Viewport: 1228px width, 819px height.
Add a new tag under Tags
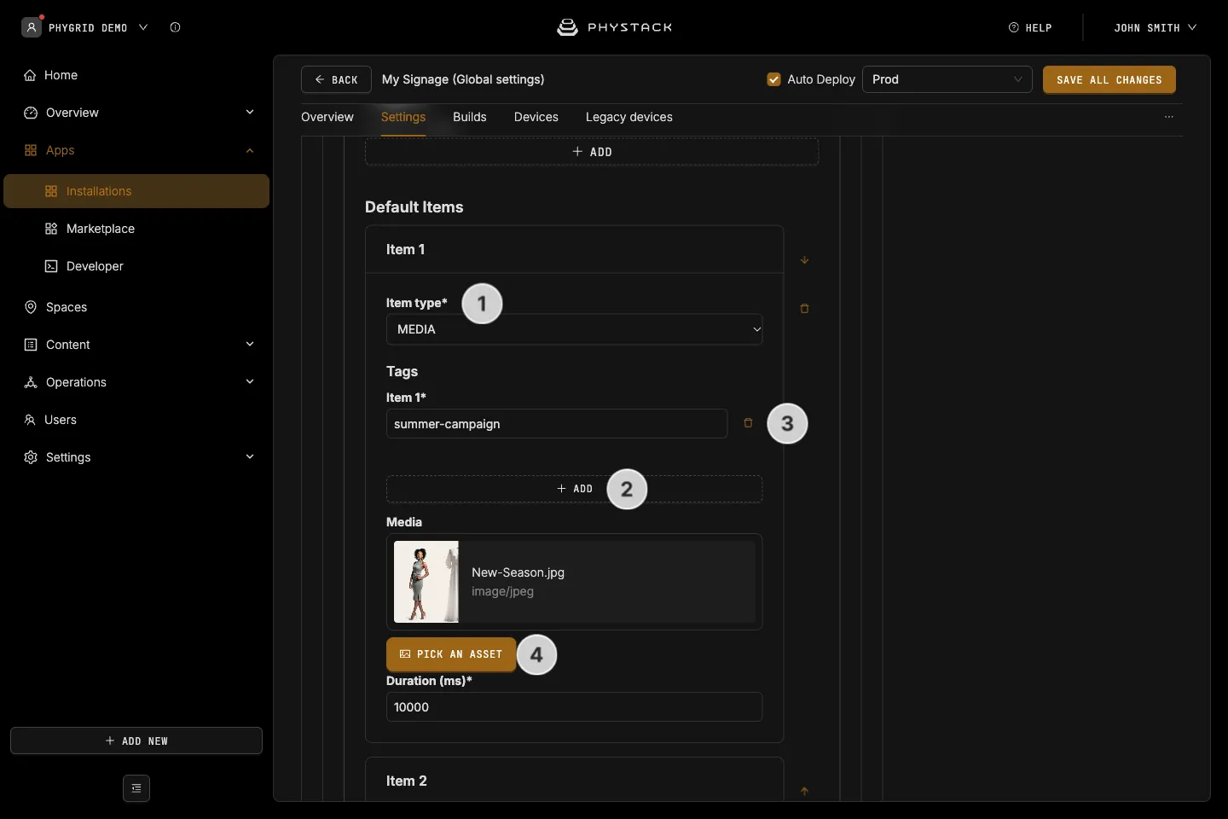pos(574,489)
